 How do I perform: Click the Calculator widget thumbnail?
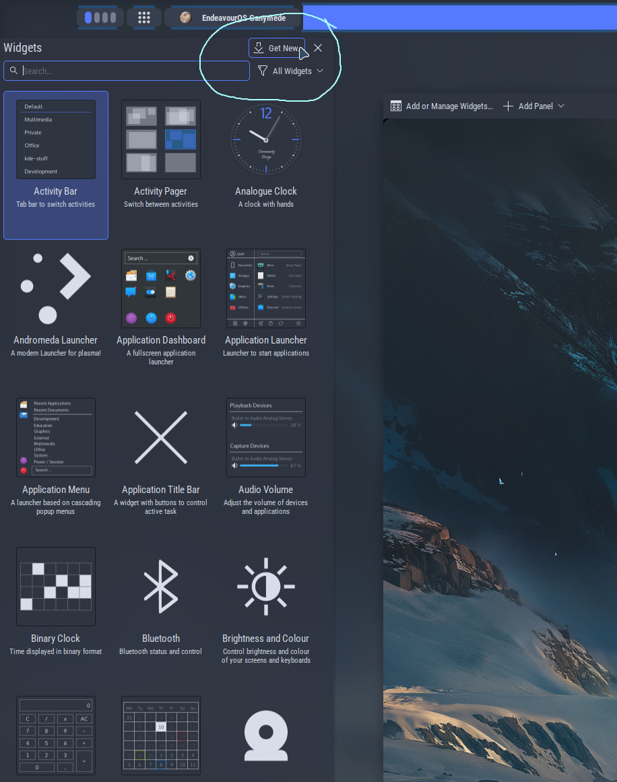point(56,736)
